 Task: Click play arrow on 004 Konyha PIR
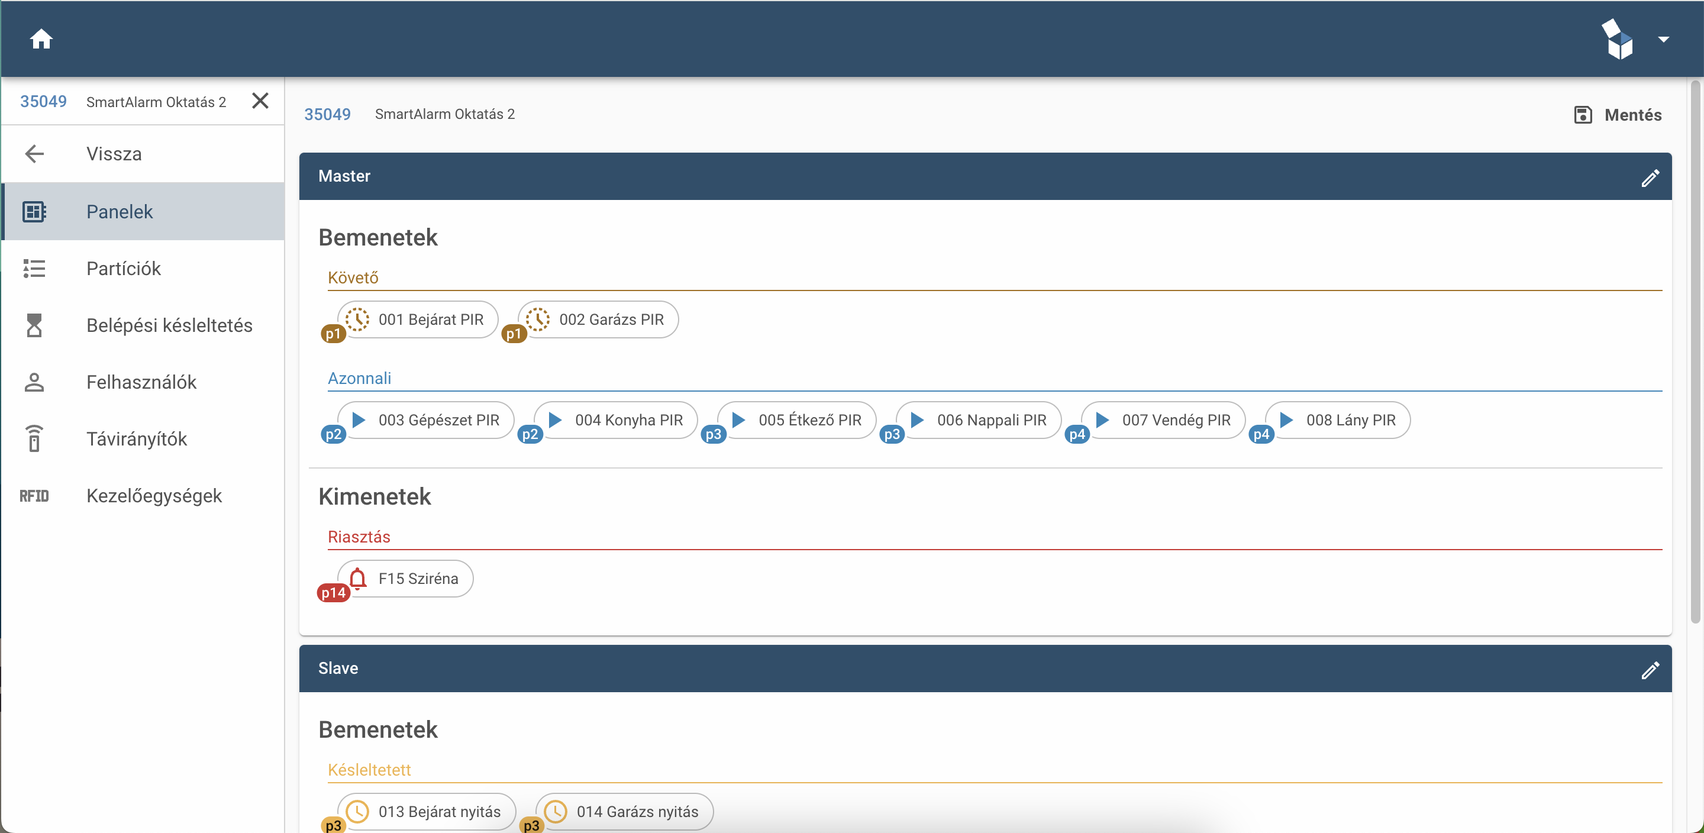tap(555, 419)
